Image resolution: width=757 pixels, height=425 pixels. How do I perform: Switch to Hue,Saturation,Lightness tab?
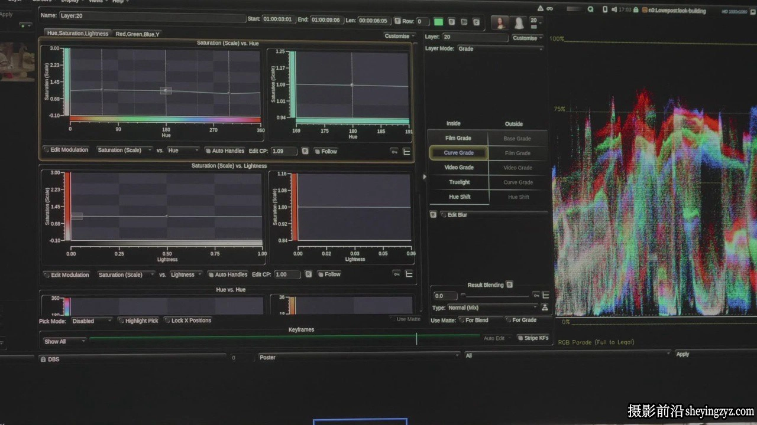(x=77, y=34)
